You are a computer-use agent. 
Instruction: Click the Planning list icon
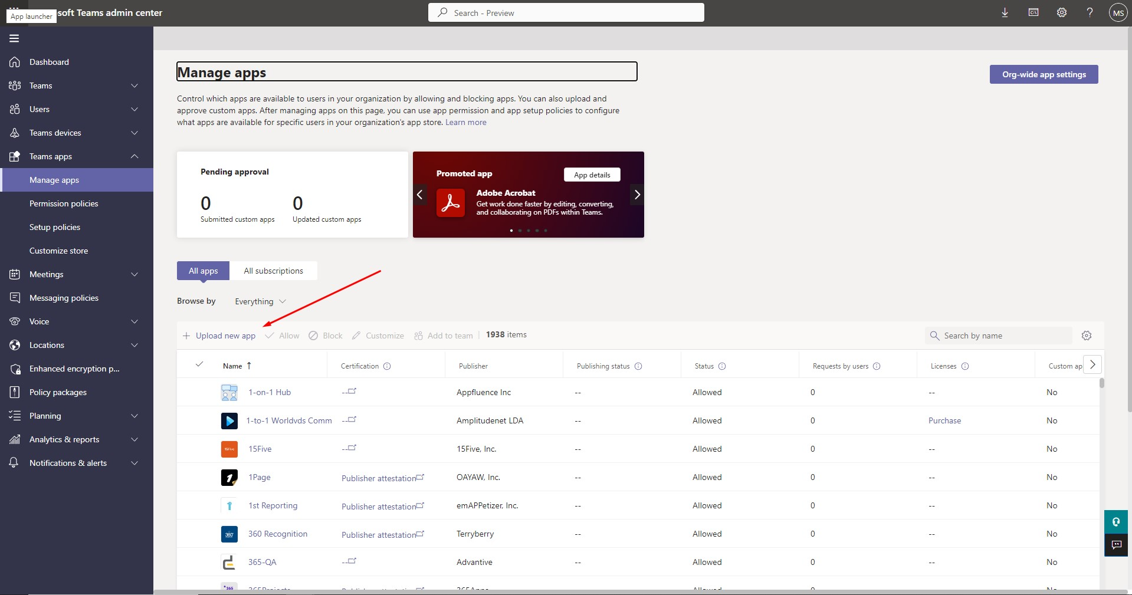(15, 416)
